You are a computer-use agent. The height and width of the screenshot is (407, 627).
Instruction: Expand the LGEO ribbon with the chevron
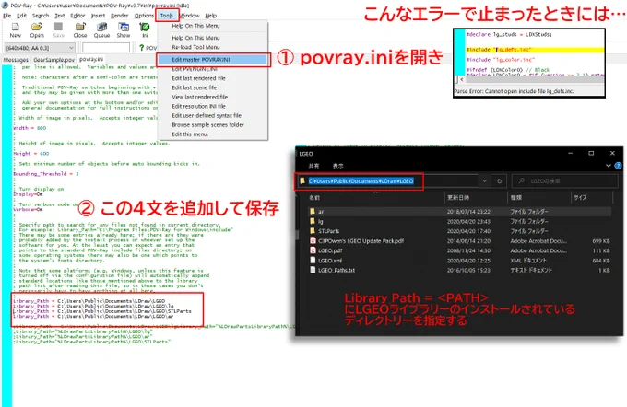(x=609, y=166)
